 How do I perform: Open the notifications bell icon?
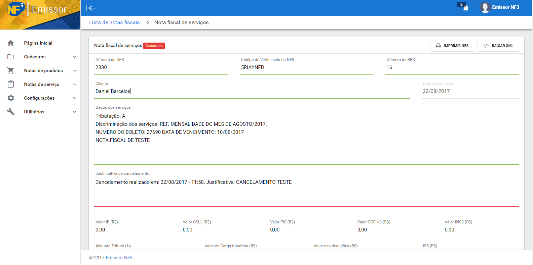465,8
